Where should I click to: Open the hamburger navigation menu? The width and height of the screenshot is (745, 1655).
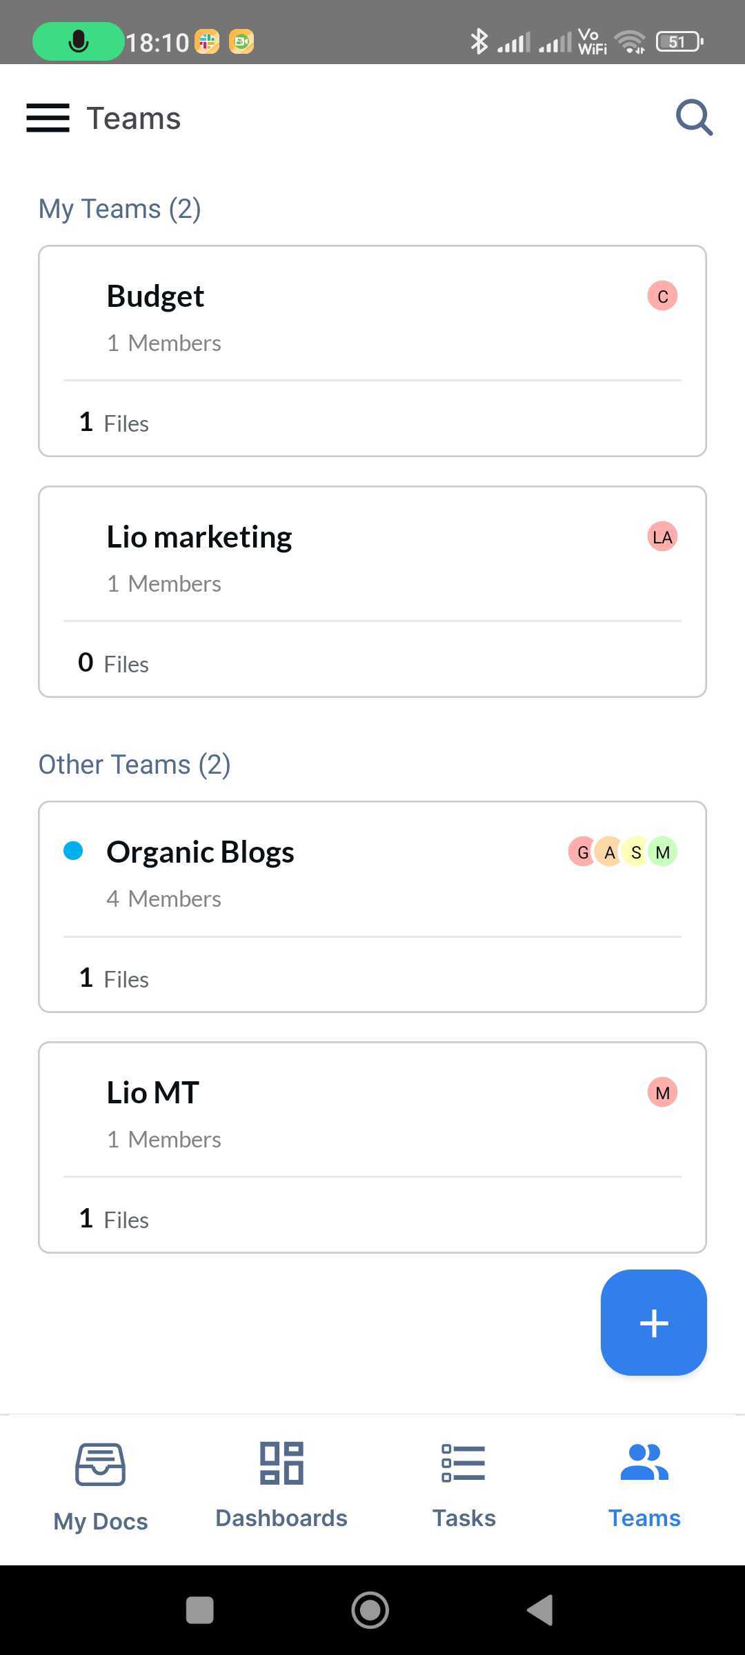tap(48, 118)
